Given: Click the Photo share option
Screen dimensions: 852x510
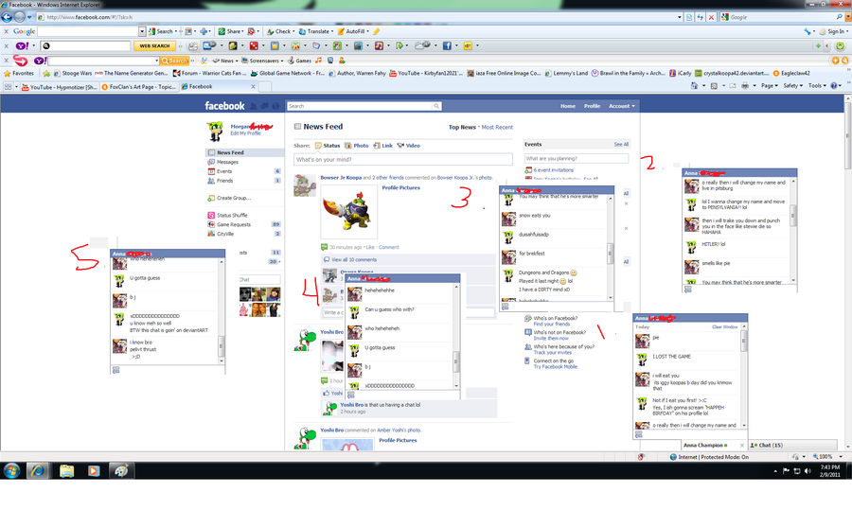Looking at the screenshot, I should click(357, 146).
